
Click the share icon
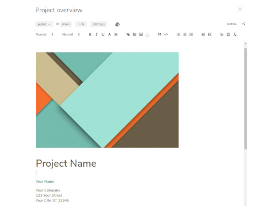[x=243, y=24]
